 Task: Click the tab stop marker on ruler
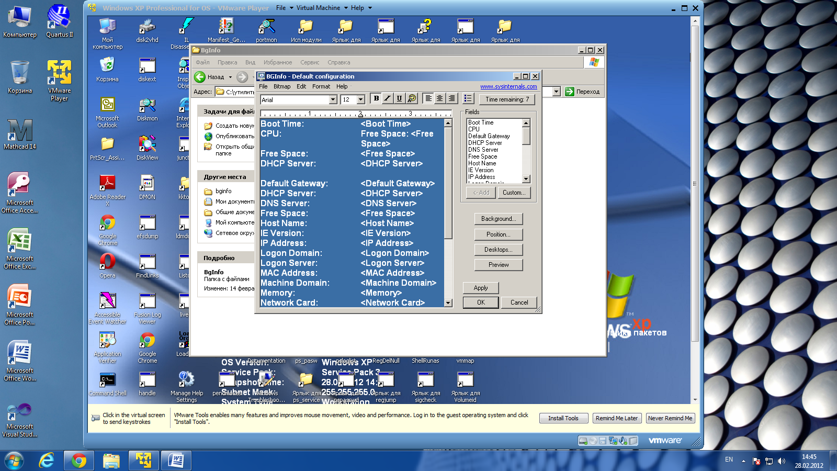[360, 114]
